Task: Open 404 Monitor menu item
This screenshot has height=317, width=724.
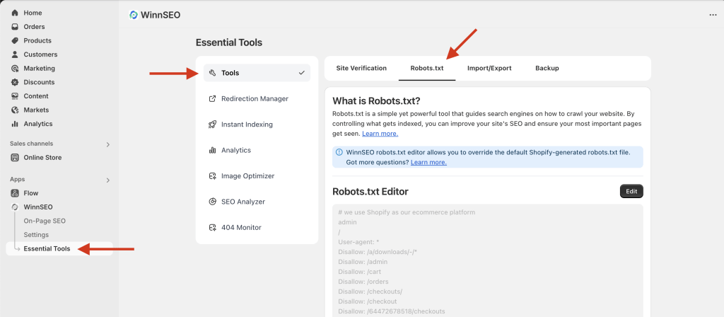Action: (257, 227)
